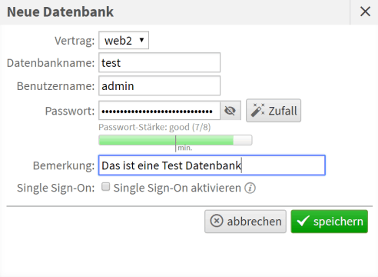
Task: Generate random password with Zufall
Action: pyautogui.click(x=274, y=111)
